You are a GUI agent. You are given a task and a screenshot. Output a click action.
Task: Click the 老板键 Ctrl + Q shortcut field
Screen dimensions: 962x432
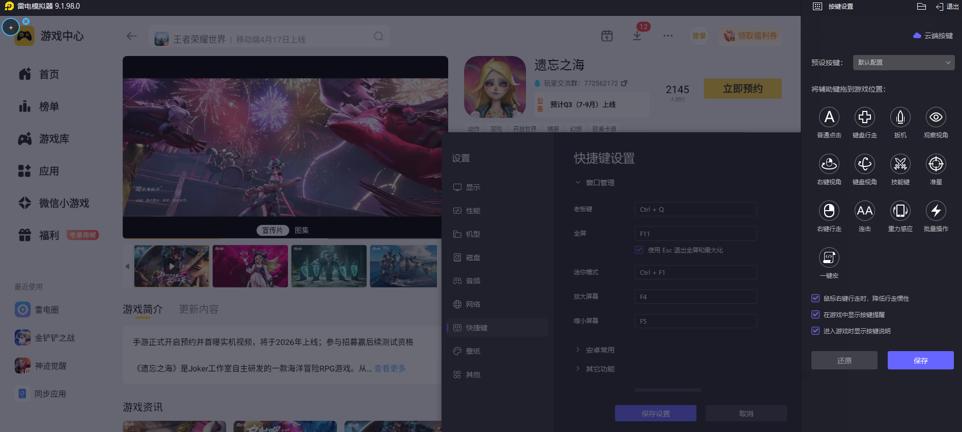point(695,209)
